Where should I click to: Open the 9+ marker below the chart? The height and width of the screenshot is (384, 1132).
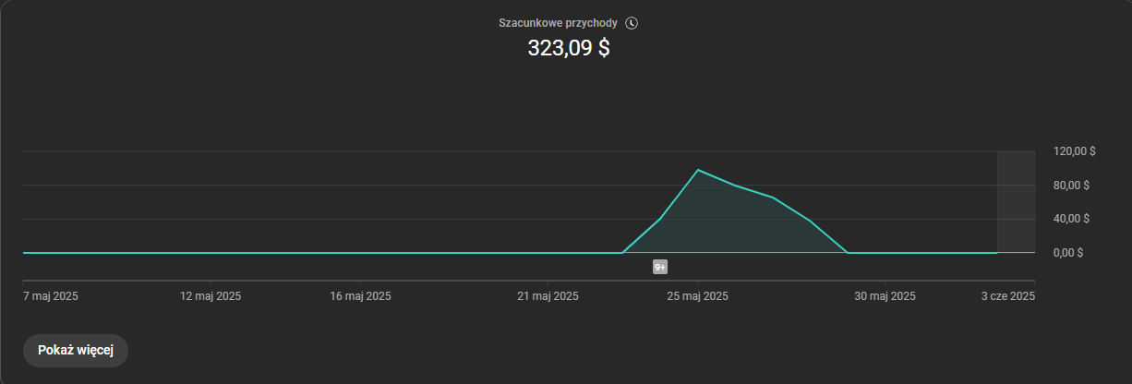[x=660, y=267]
